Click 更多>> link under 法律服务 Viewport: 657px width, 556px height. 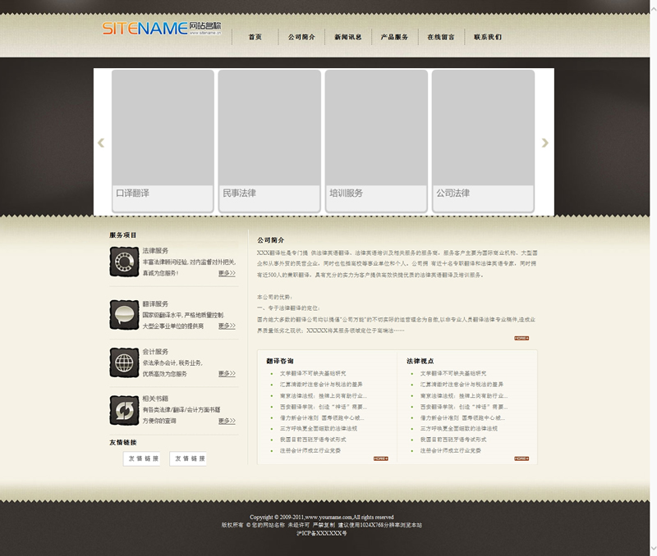227,273
